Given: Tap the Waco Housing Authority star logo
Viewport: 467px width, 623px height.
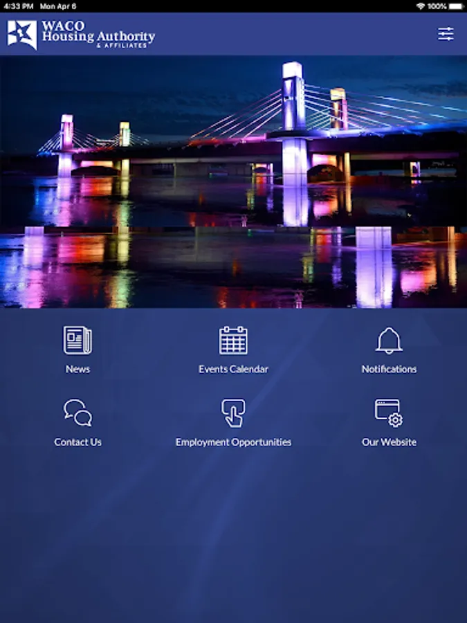Looking at the screenshot, I should point(22,35).
